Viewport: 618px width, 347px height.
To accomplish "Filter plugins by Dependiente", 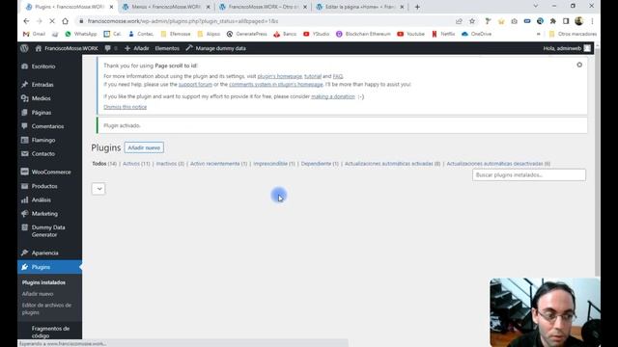I will pos(320,164).
